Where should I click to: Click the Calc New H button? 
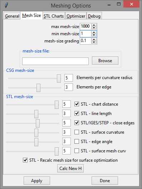(x=70, y=169)
